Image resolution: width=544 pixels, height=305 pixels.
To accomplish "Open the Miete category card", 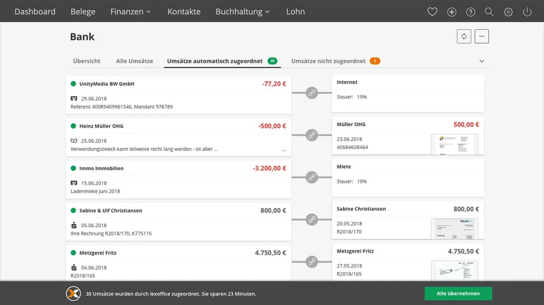I will pyautogui.click(x=408, y=178).
